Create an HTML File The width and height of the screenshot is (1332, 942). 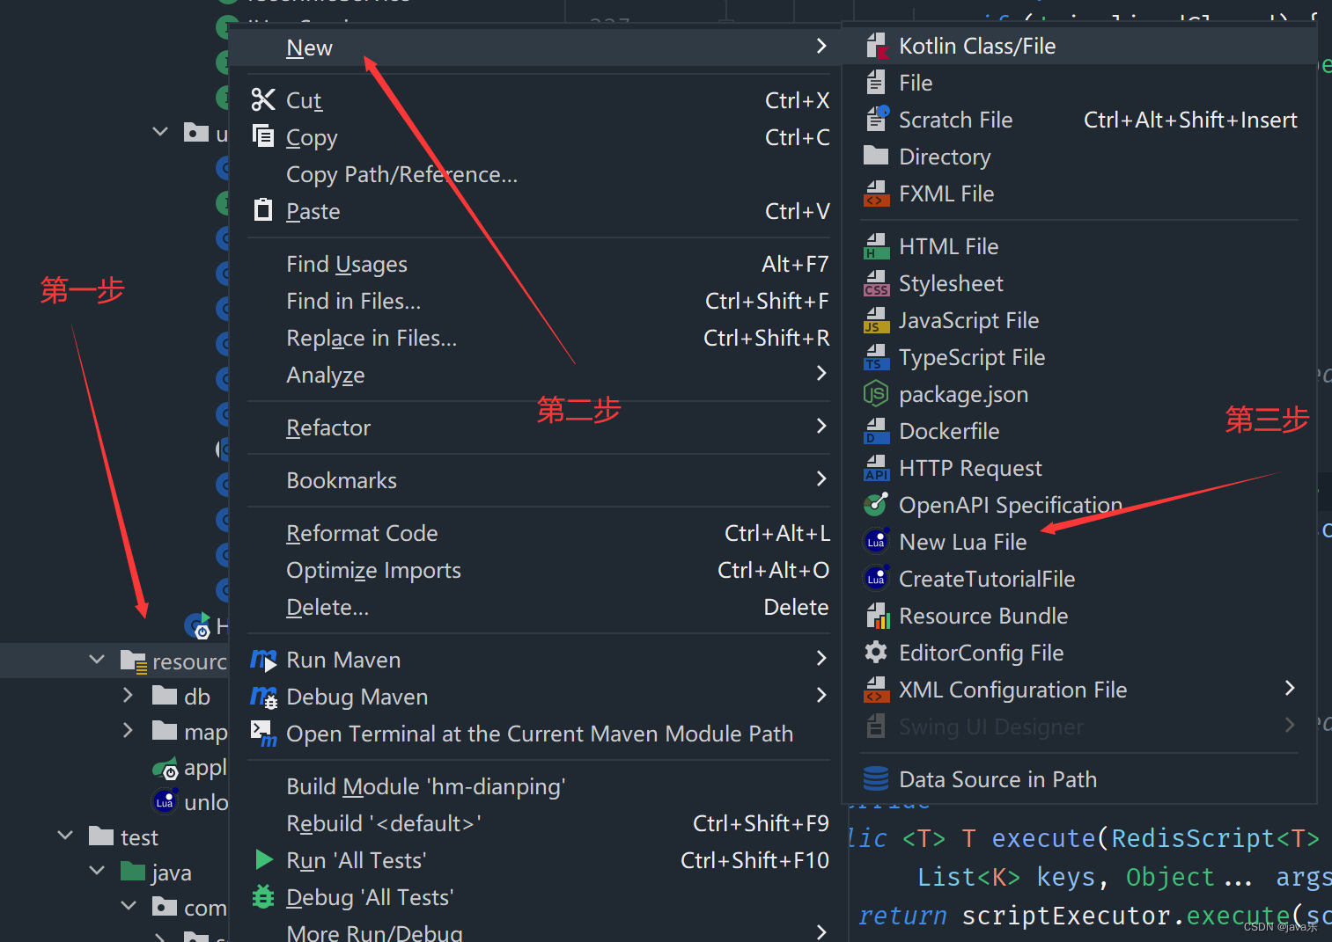coord(948,245)
